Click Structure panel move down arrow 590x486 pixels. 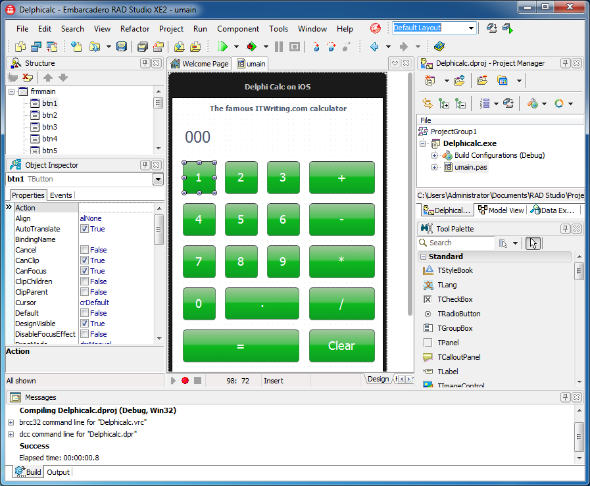(x=63, y=78)
